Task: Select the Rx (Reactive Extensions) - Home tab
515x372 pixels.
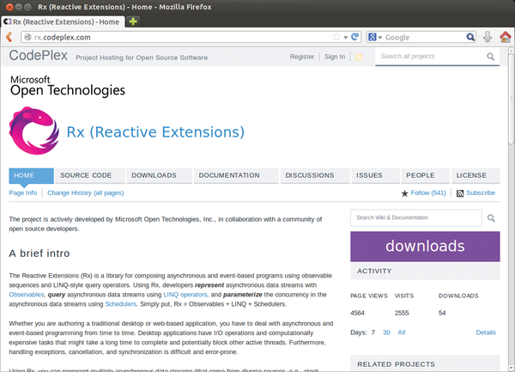Action: pyautogui.click(x=63, y=21)
